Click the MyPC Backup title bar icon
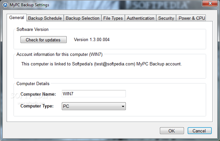 point(5,5)
